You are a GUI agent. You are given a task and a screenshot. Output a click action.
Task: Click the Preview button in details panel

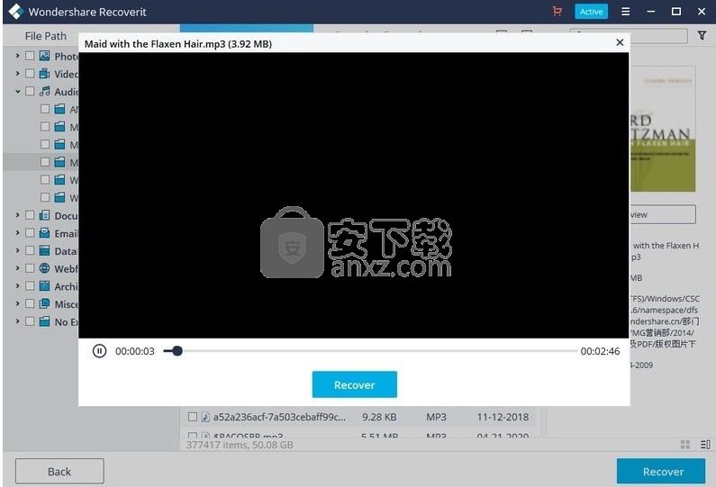(x=663, y=214)
